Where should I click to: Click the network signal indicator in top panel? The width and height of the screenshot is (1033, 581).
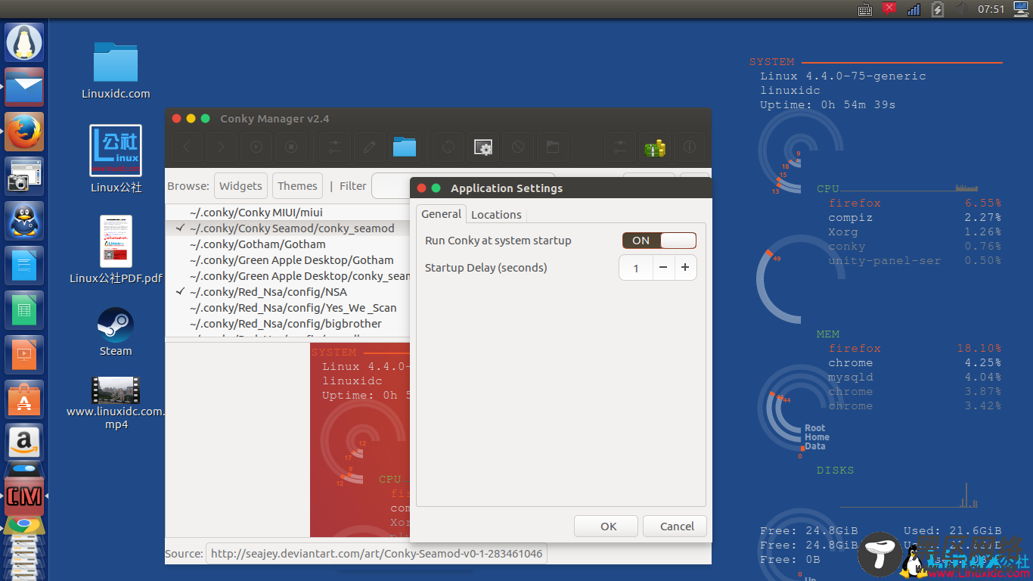[914, 9]
